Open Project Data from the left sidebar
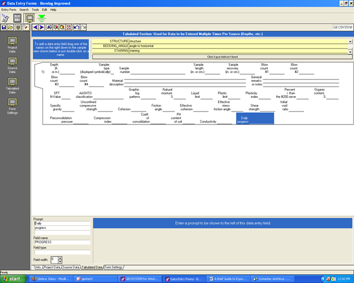Image resolution: width=354 pixels, height=283 pixels. tap(12, 45)
